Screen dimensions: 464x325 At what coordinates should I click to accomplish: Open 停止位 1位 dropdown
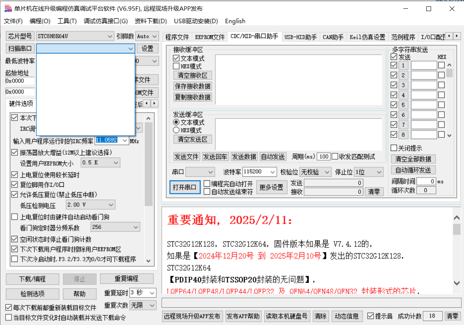point(369,172)
